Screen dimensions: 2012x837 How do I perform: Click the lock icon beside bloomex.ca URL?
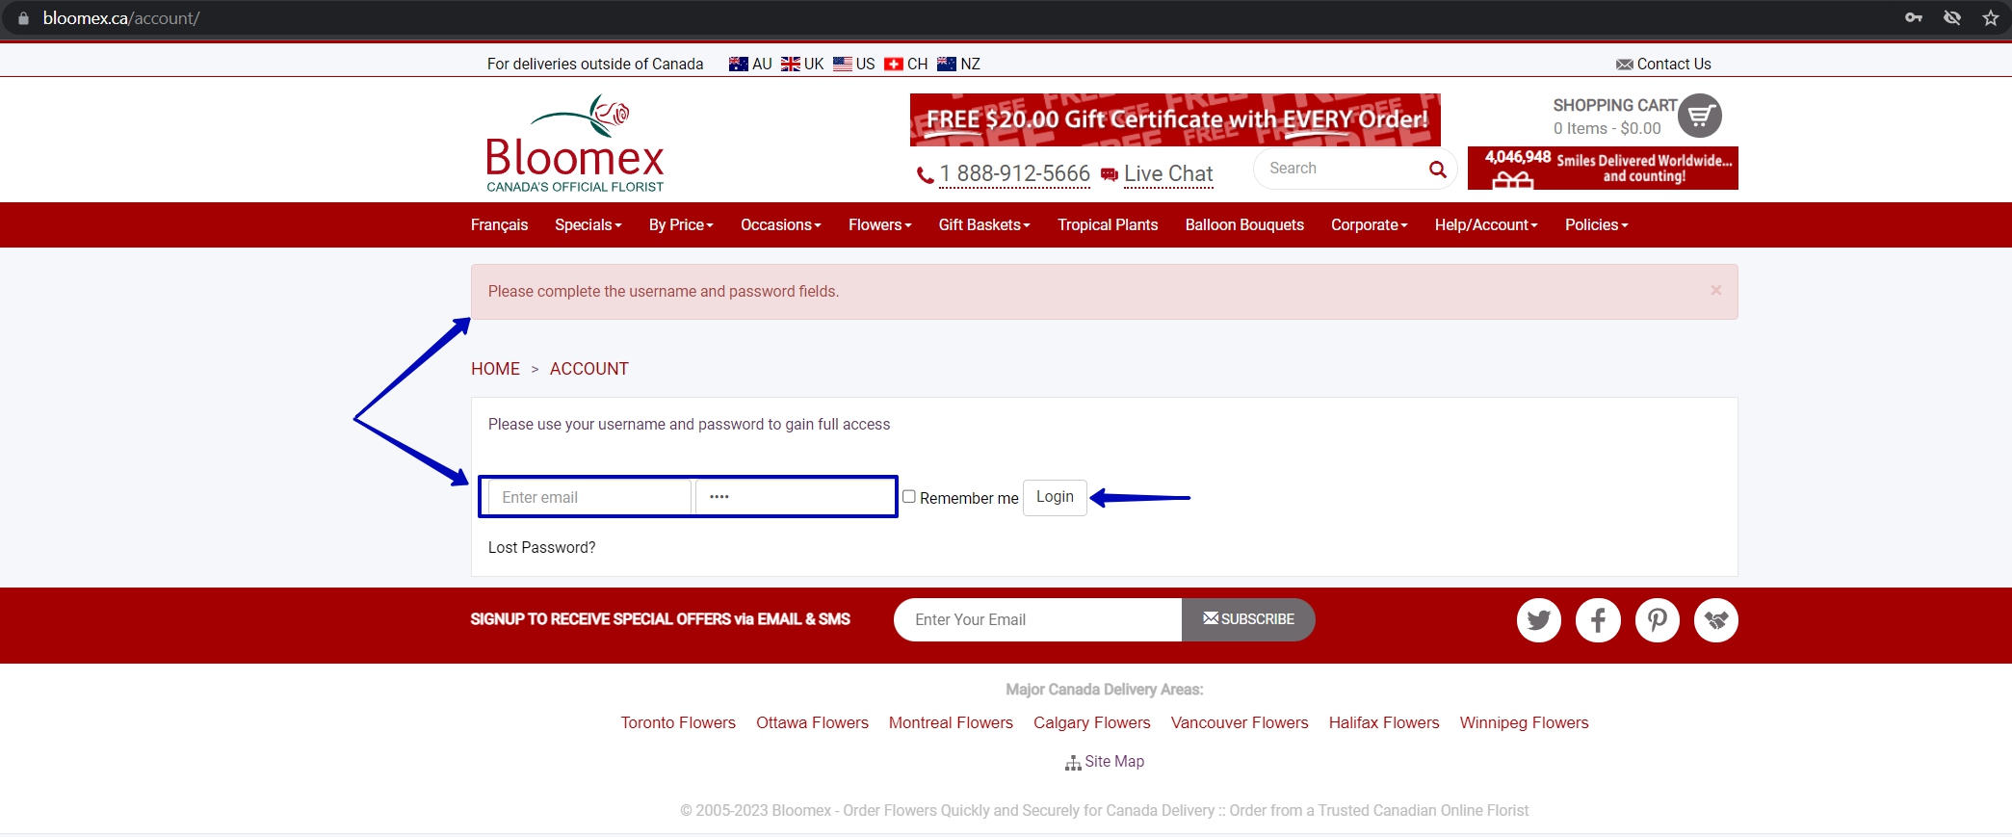pyautogui.click(x=23, y=17)
